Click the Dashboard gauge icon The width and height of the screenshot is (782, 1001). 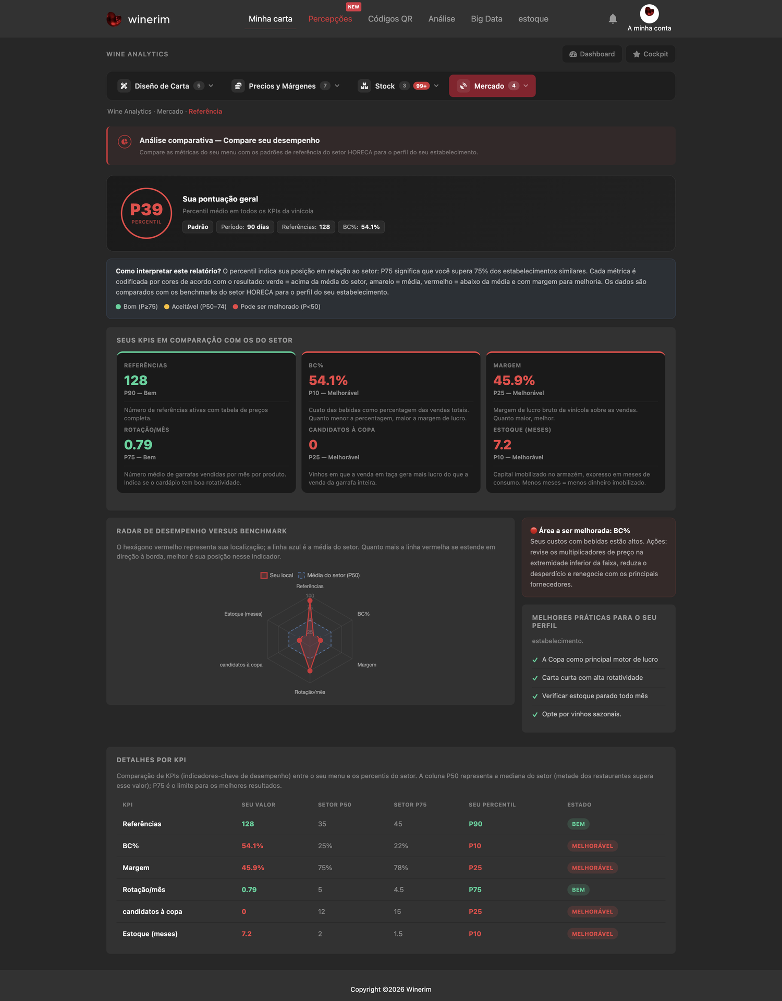pyautogui.click(x=573, y=54)
